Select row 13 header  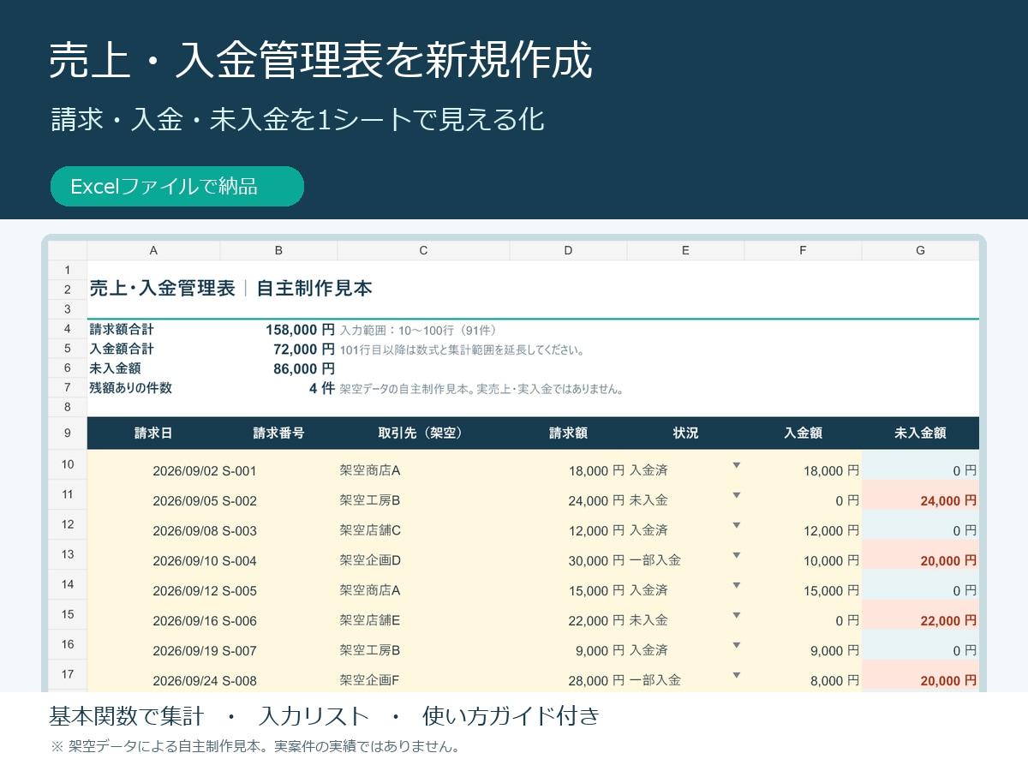click(x=68, y=554)
